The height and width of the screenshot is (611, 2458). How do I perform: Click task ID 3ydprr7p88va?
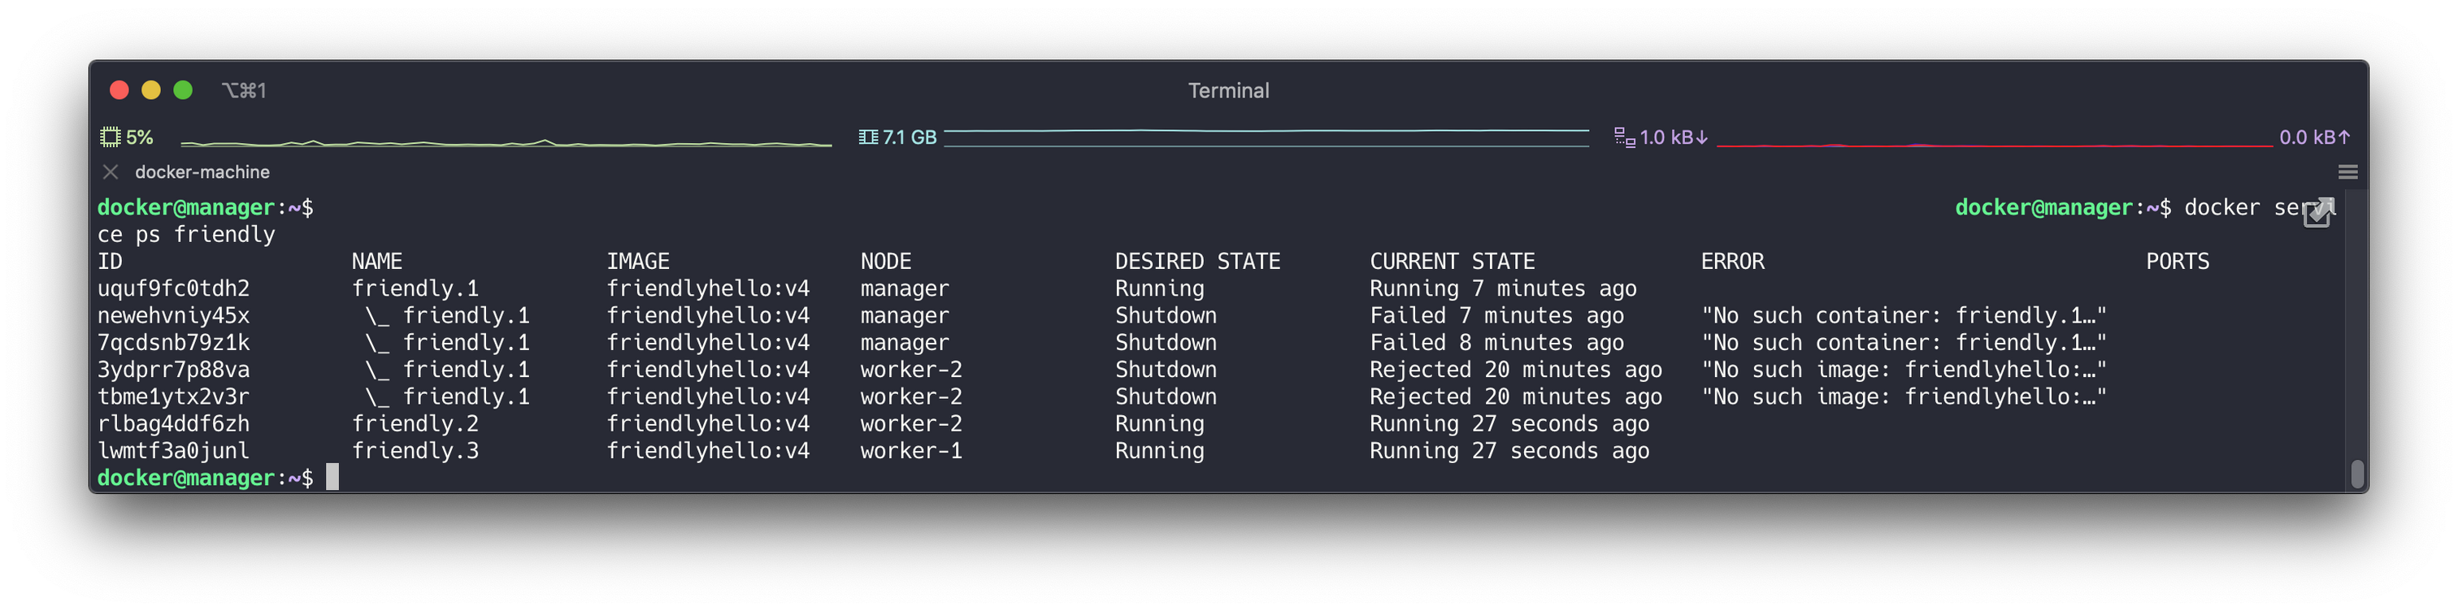[174, 370]
